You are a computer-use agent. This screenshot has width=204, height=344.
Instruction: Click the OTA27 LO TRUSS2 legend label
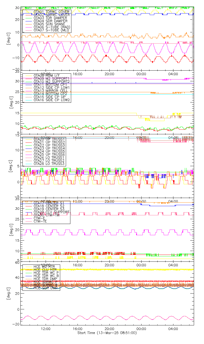pos(49,160)
